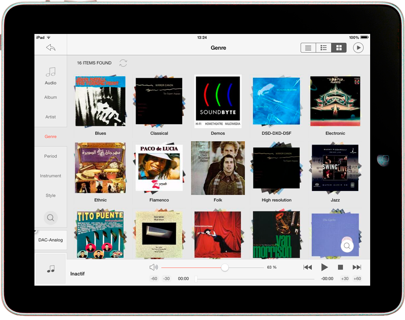
Task: Select the Period category in sidebar
Action: point(51,156)
